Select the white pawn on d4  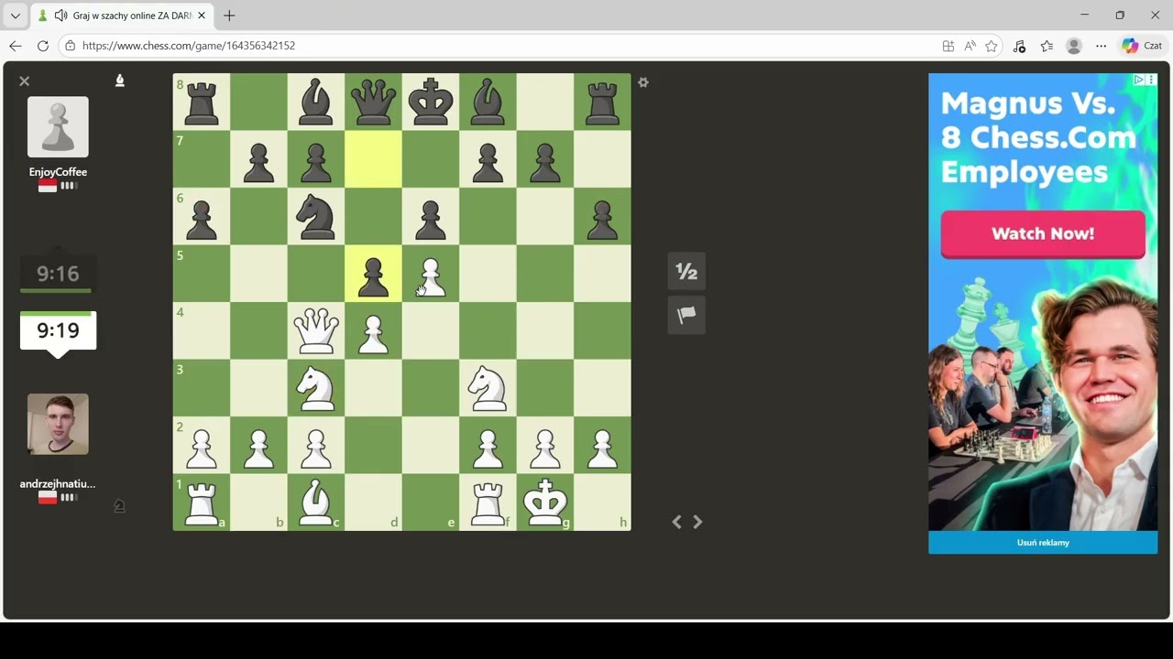[373, 330]
